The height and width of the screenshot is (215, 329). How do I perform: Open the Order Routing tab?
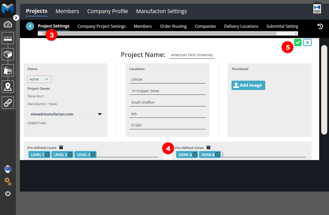click(x=173, y=26)
